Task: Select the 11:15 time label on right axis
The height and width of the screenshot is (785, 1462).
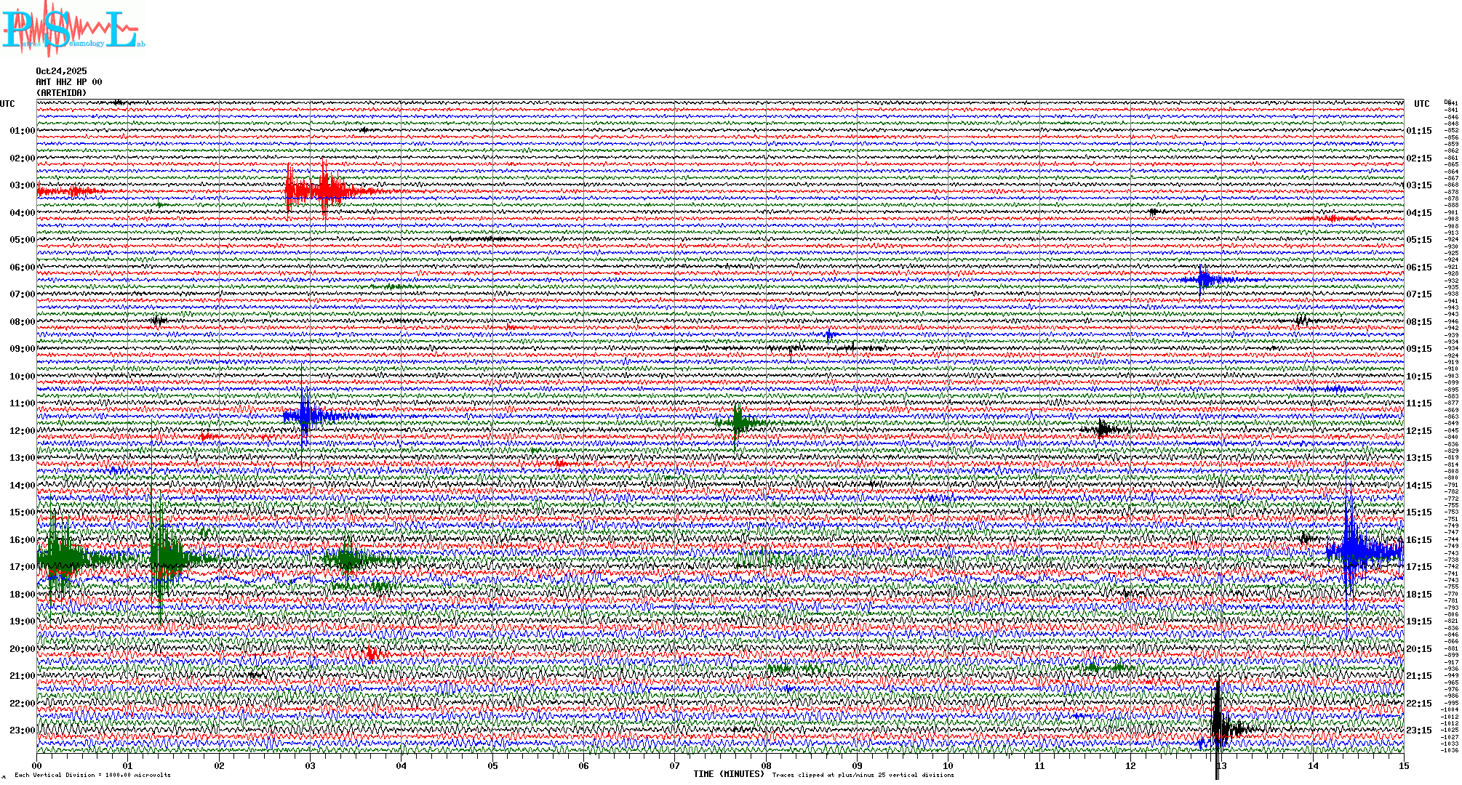Action: [1418, 403]
